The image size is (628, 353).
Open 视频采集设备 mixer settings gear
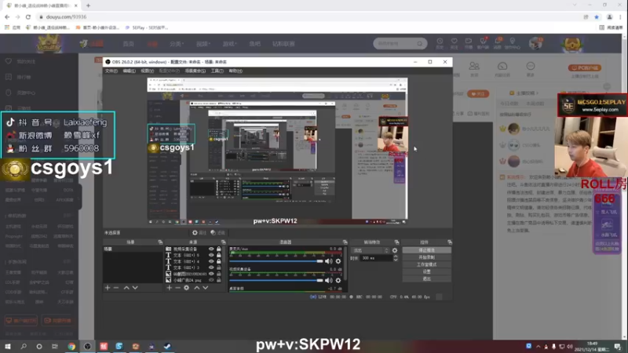(x=338, y=281)
